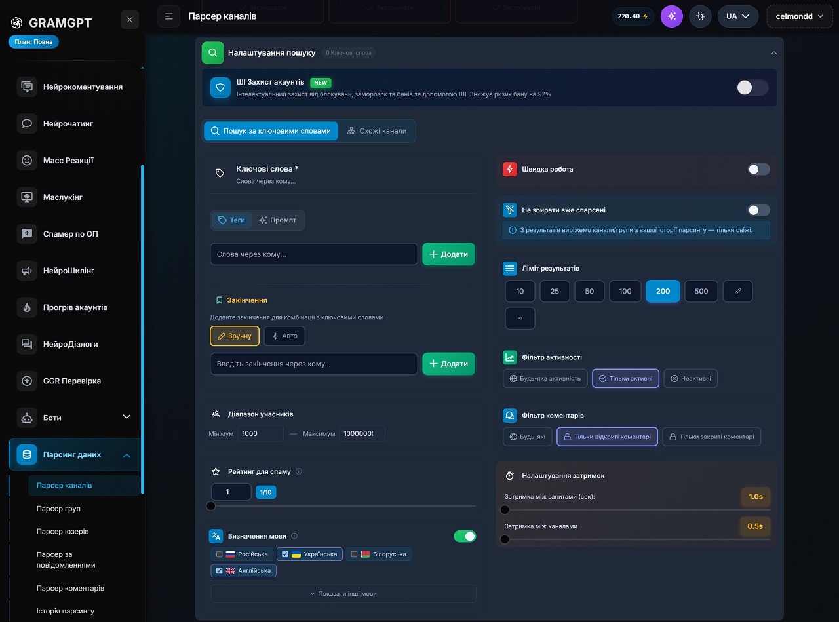Enable the ШІ Захист акаунтів switch
This screenshot has height=622, width=839.
click(x=752, y=88)
